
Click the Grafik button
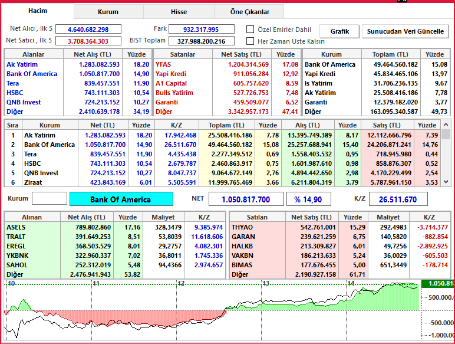click(x=339, y=31)
